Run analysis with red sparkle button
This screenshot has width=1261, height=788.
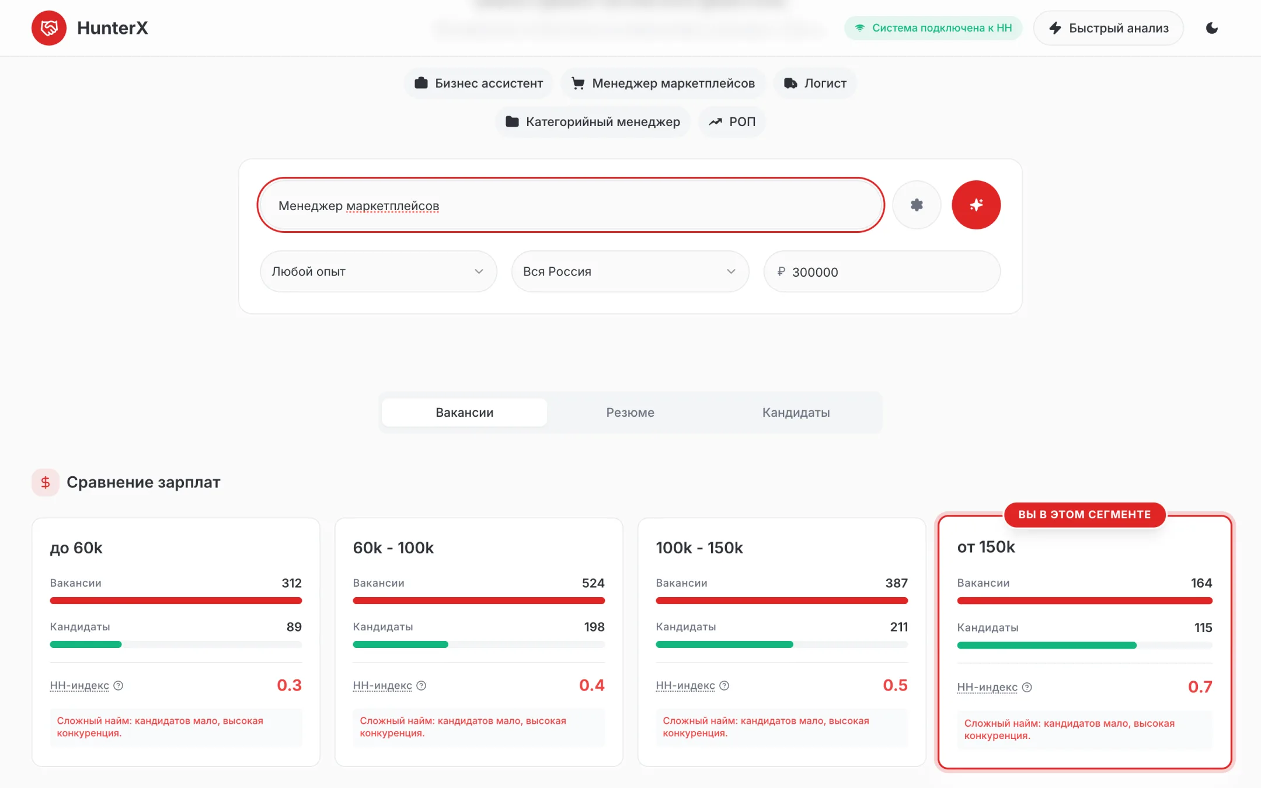[x=976, y=205]
